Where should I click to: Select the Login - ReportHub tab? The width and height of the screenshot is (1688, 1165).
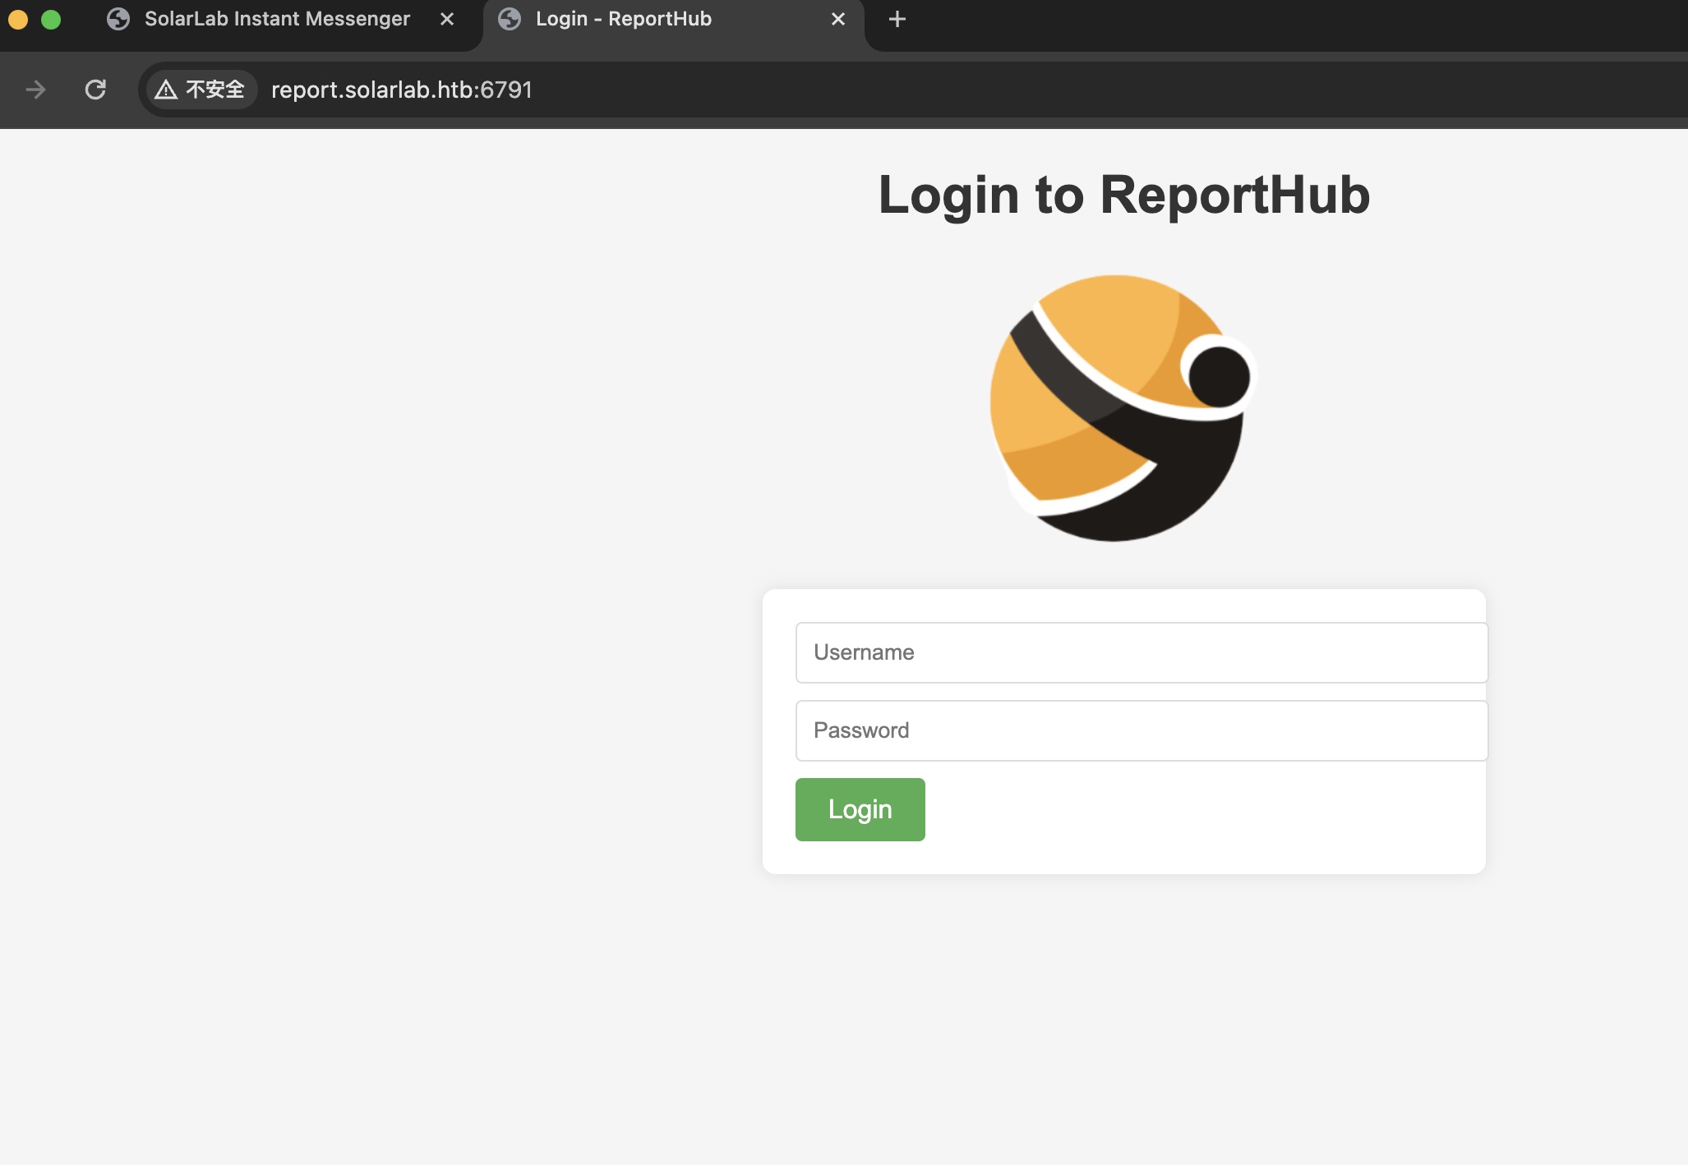tap(623, 19)
